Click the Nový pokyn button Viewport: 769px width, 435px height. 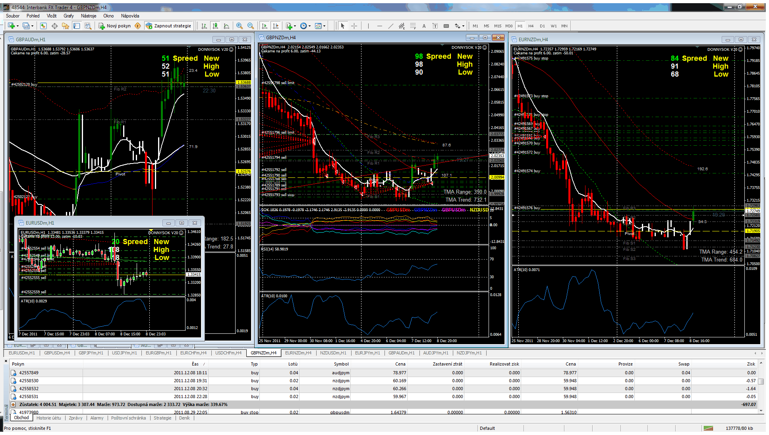pyautogui.click(x=114, y=26)
